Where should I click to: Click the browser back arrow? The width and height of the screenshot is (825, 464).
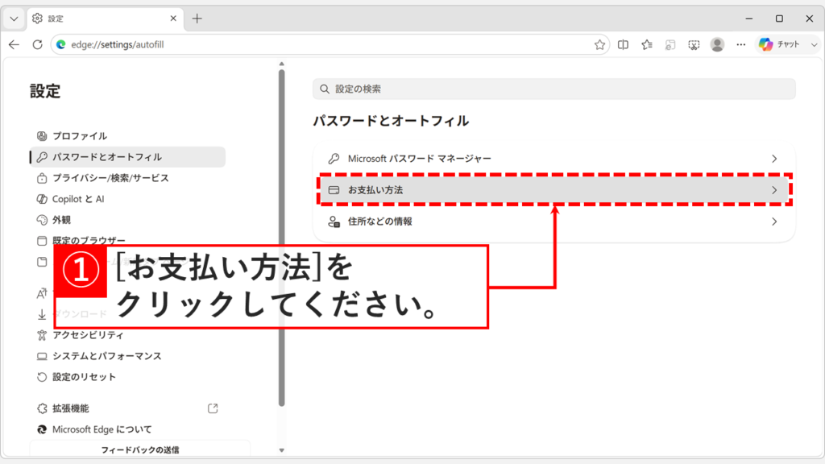pos(15,45)
